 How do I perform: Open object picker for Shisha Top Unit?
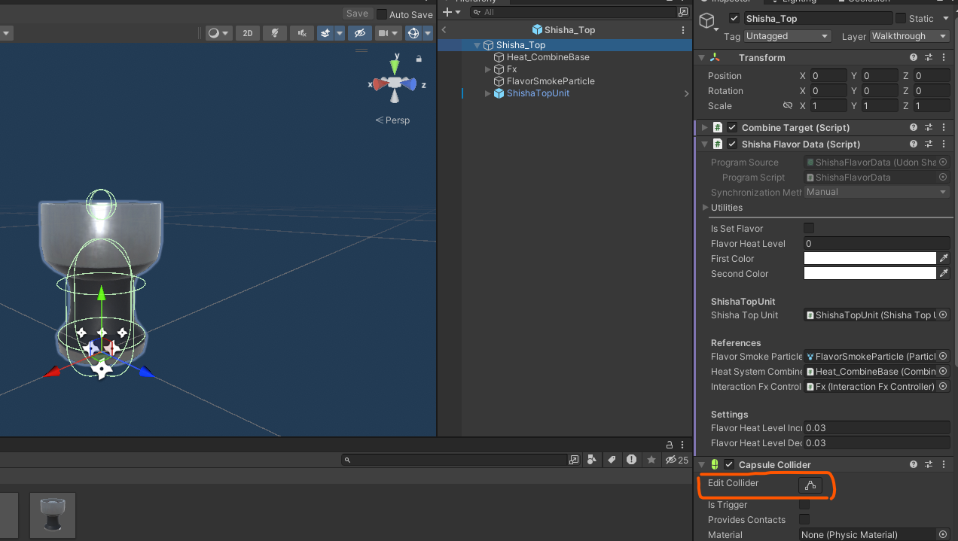pos(943,315)
